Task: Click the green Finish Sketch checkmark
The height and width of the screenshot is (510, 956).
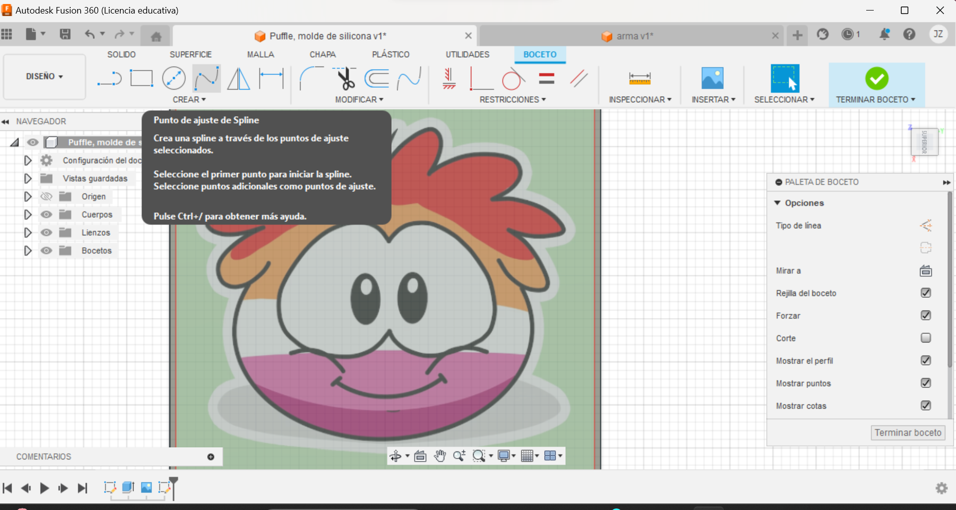Action: point(877,79)
